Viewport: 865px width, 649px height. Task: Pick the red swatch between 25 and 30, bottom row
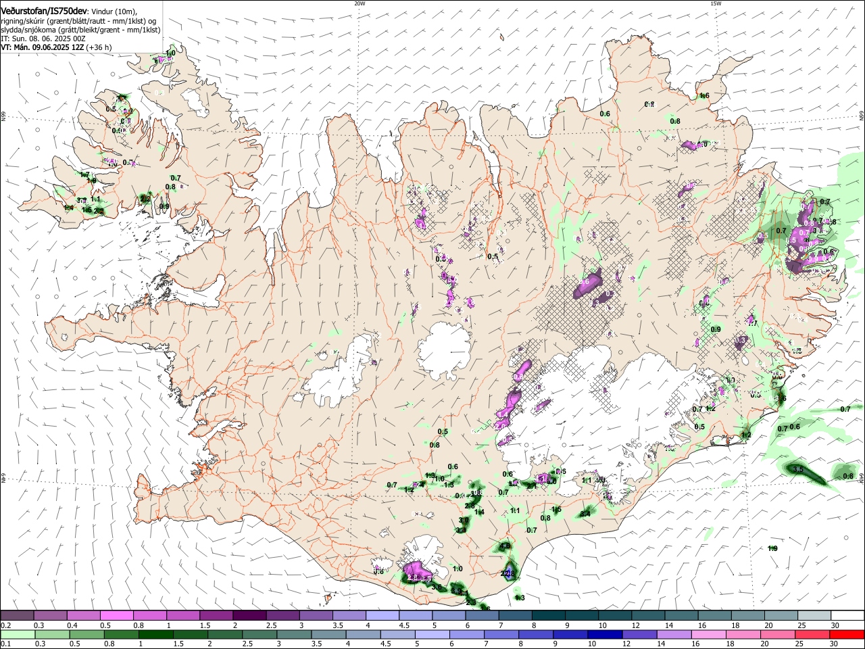pos(811,634)
